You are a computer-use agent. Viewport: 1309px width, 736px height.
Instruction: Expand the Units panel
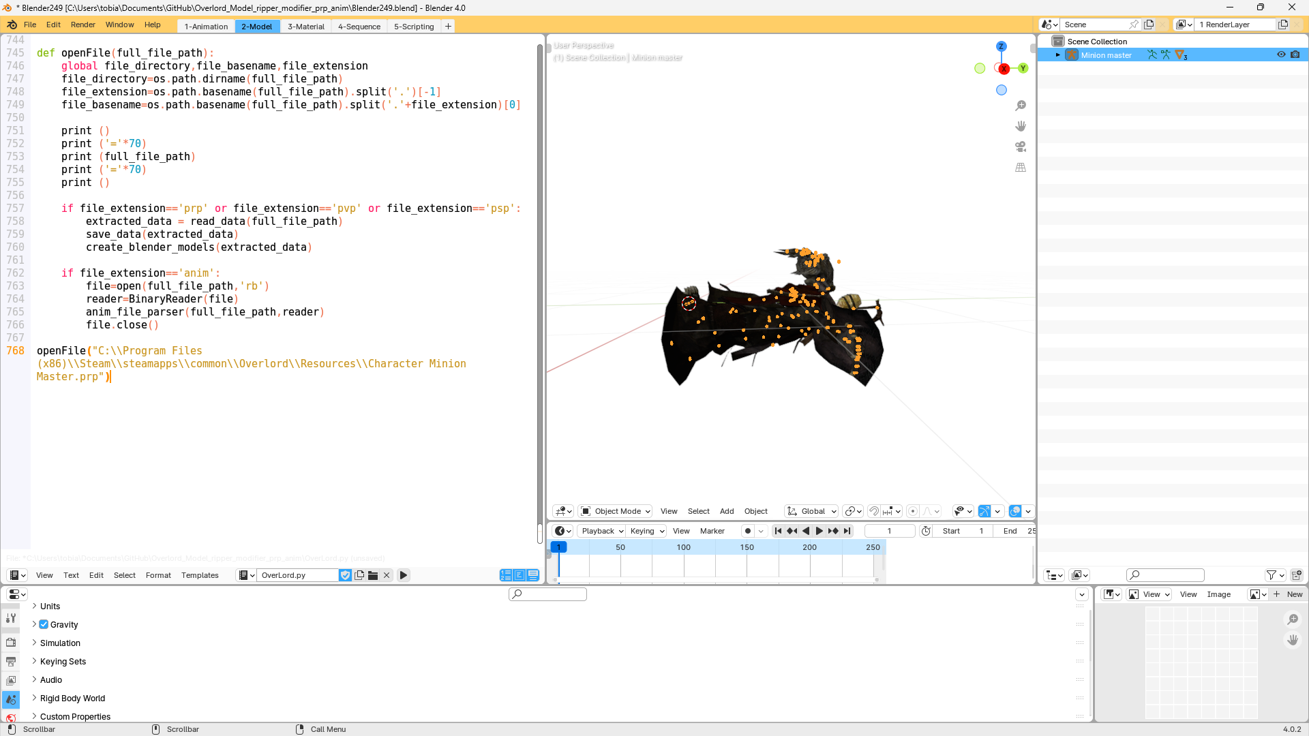tap(34, 606)
